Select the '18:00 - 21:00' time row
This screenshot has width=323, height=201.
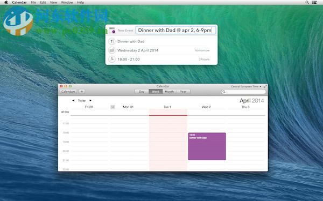click(x=161, y=59)
